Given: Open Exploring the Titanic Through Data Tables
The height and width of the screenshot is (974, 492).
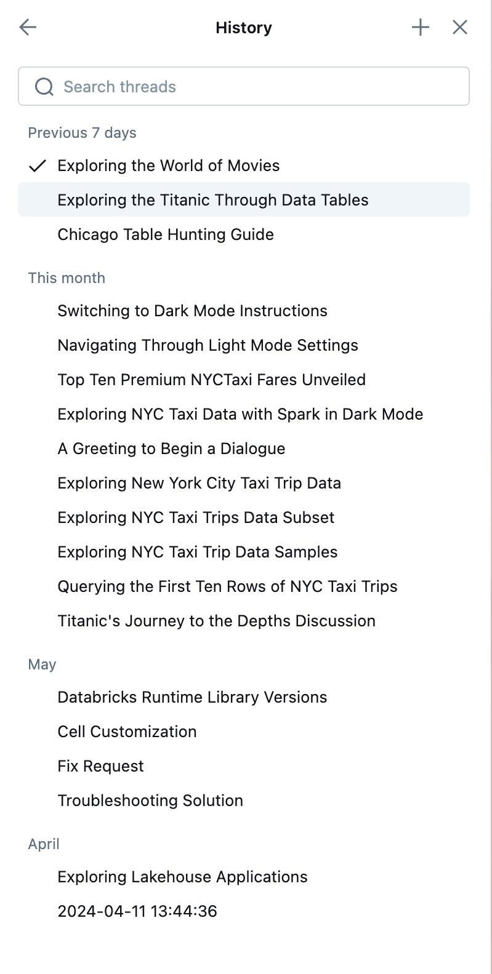Looking at the screenshot, I should point(212,200).
